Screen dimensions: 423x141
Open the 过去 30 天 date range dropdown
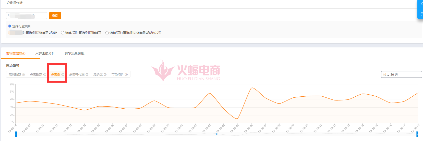click(401, 74)
